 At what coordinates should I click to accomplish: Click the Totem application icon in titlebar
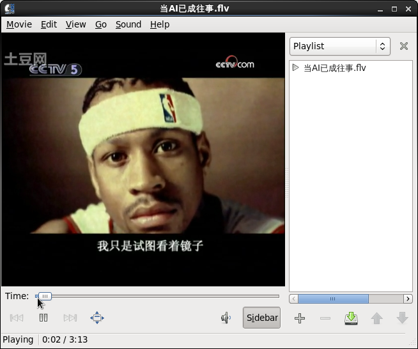pyautogui.click(x=10, y=8)
